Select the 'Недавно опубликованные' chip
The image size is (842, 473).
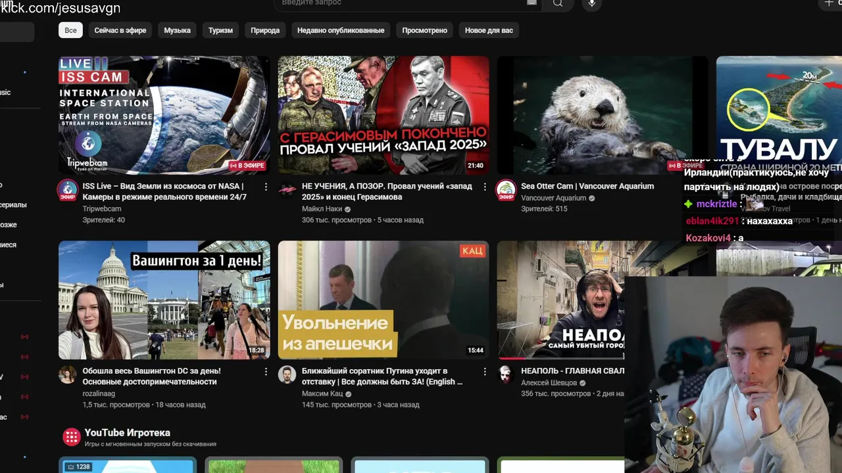tap(341, 30)
